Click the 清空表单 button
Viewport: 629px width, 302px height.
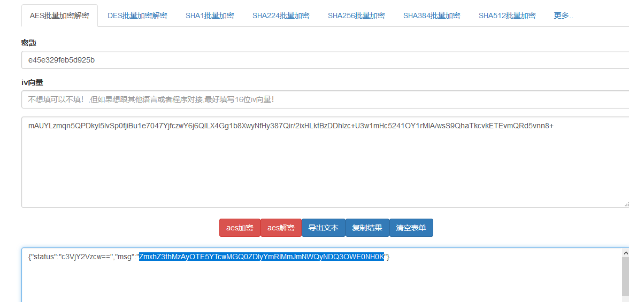coord(411,228)
